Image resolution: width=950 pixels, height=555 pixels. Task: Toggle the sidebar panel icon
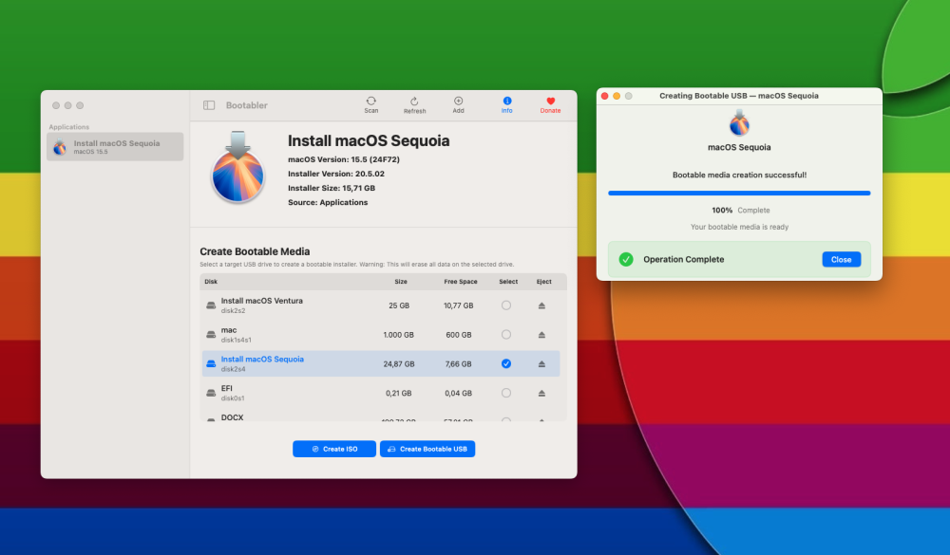click(x=209, y=105)
